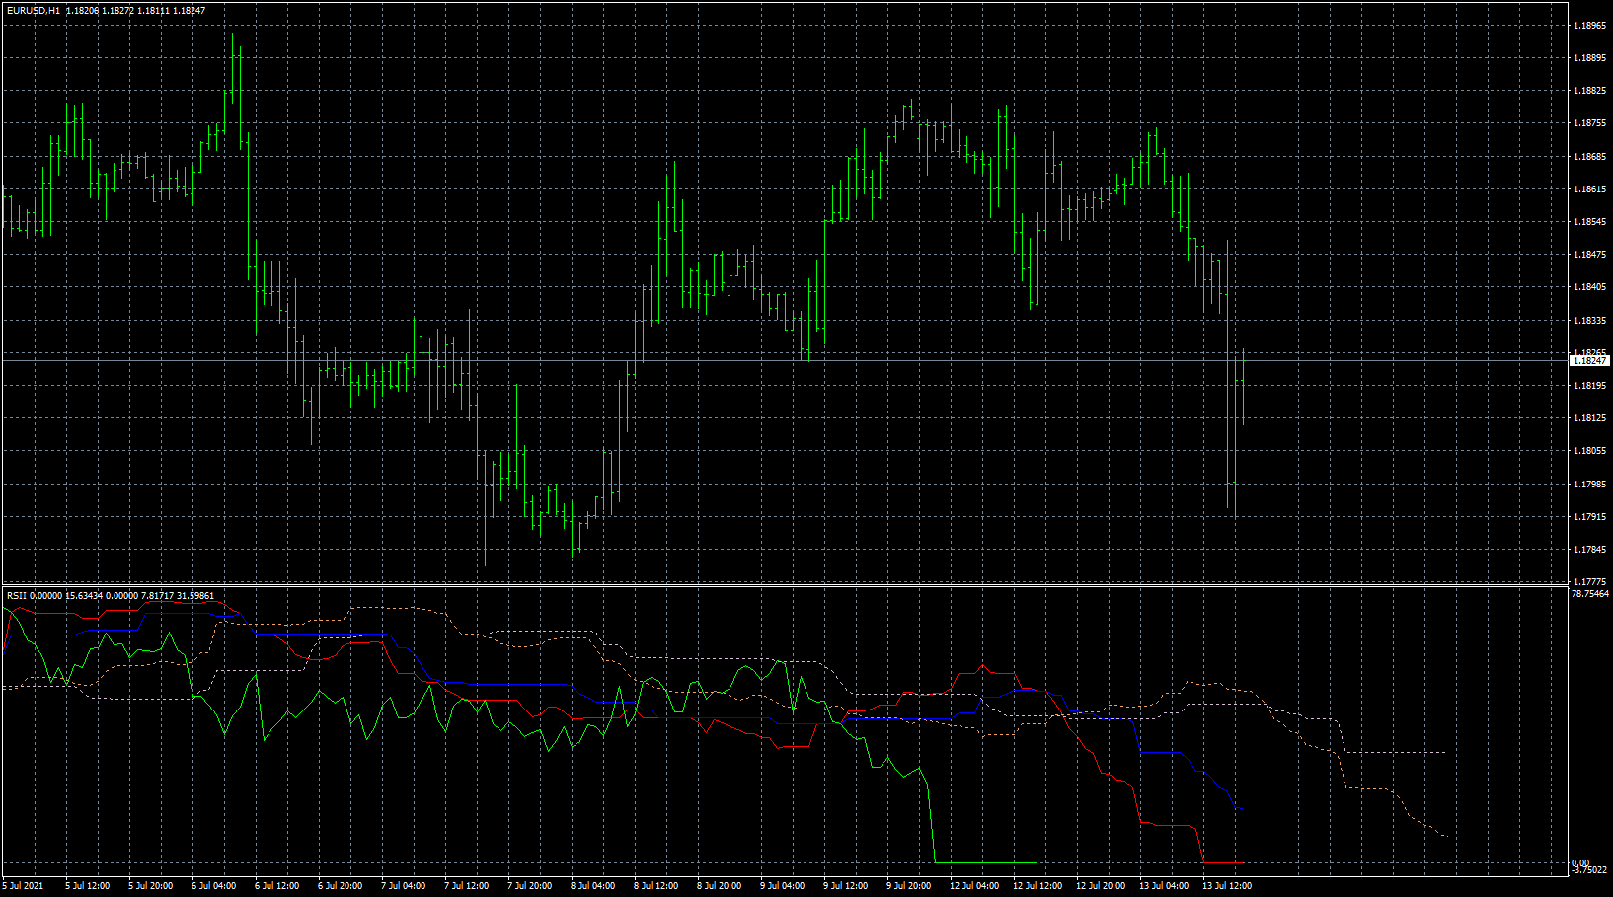Click the RSII indicator values label
The width and height of the screenshot is (1613, 897).
click(x=111, y=595)
